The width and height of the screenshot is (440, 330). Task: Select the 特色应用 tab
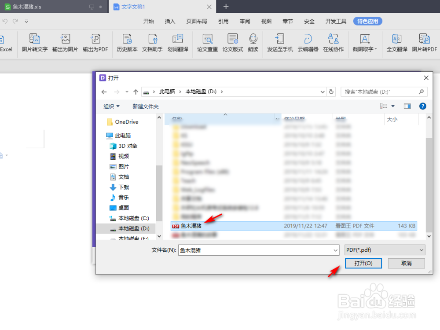367,21
